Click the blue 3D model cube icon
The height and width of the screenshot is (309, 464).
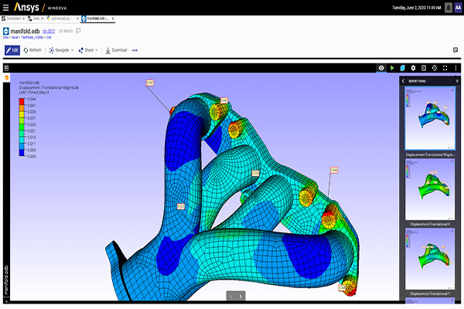click(x=402, y=68)
